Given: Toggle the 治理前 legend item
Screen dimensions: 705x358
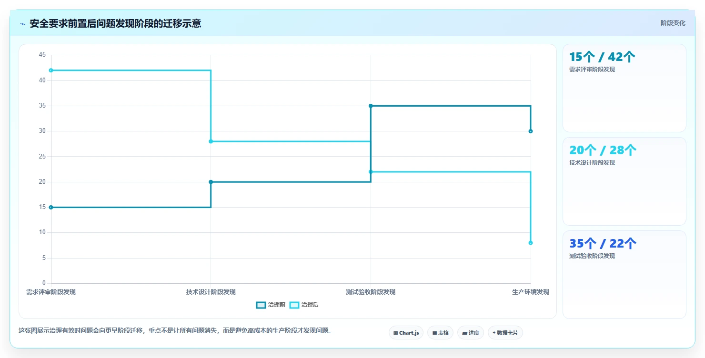Looking at the screenshot, I should 271,305.
